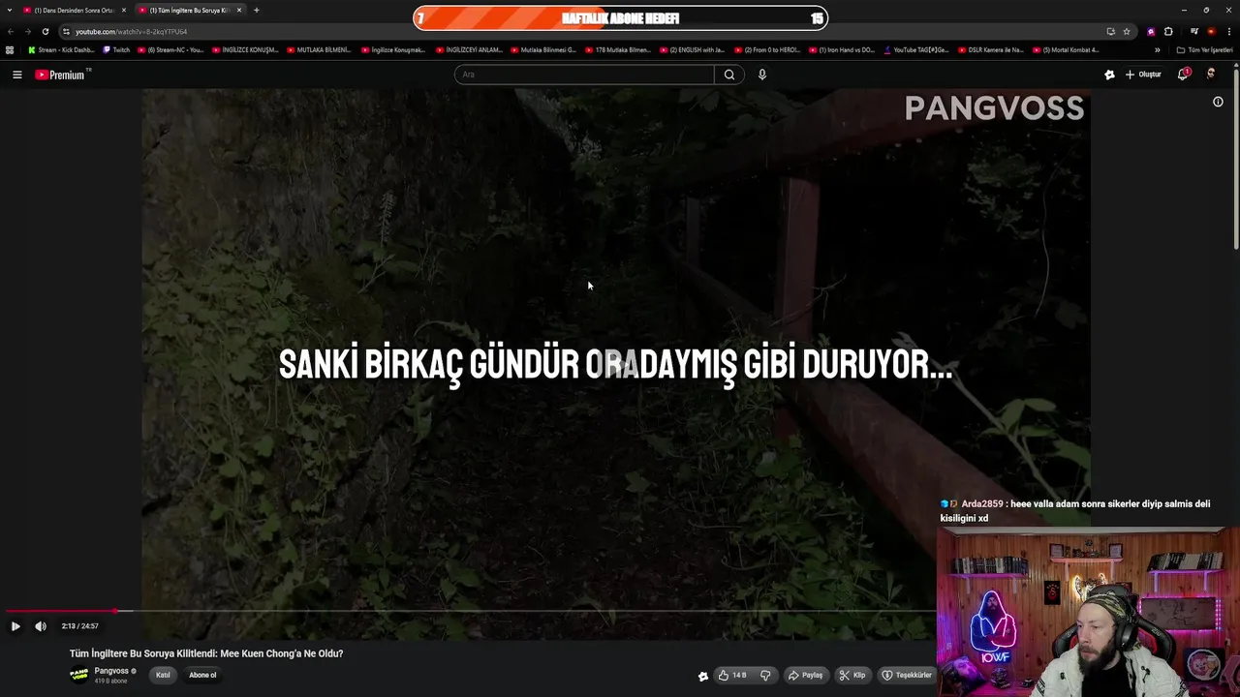The image size is (1240, 697).
Task: Close the 'Tüm İngiltere Bu Soruya' tab
Action: (x=238, y=10)
